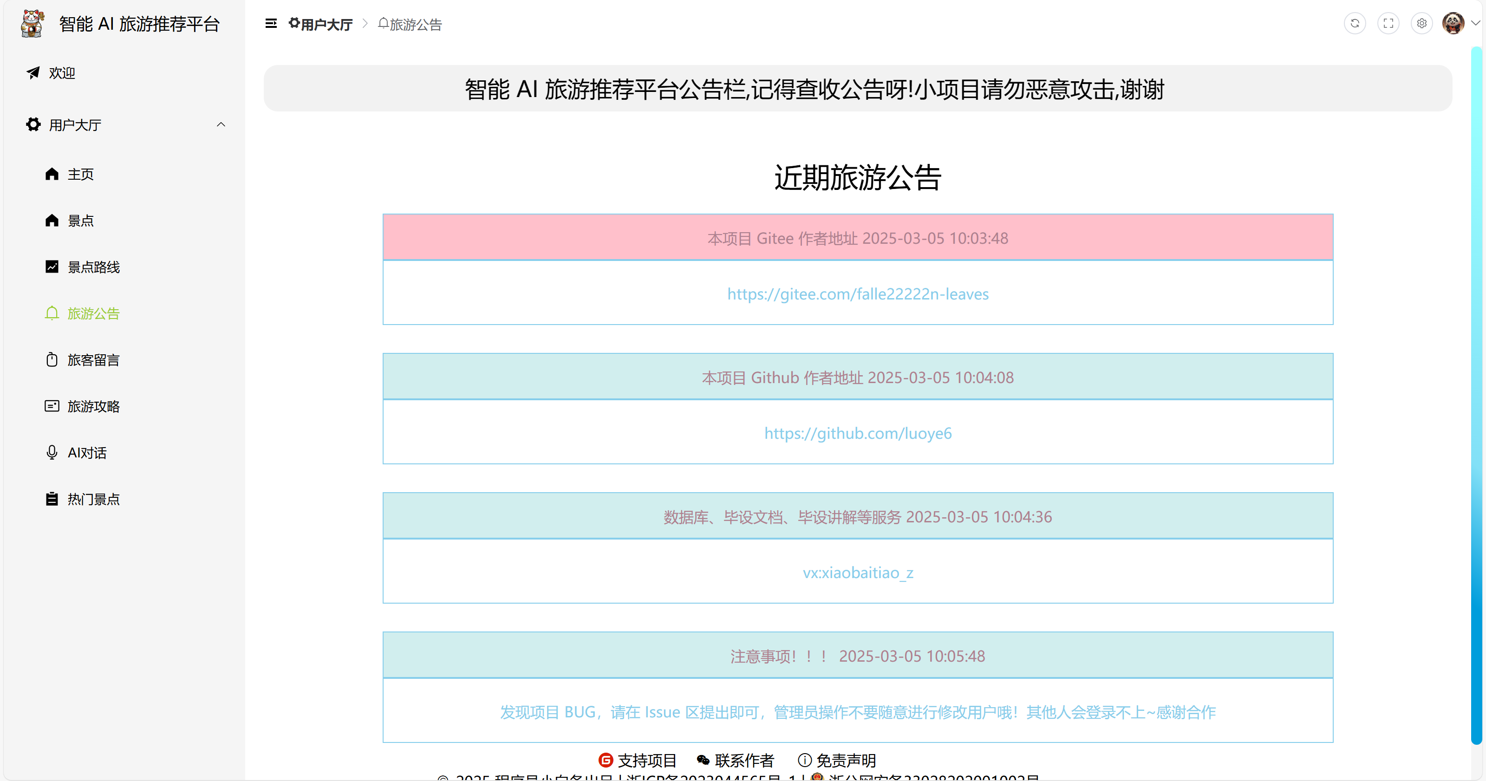Expand the pink Gitee announcement header

coord(857,238)
